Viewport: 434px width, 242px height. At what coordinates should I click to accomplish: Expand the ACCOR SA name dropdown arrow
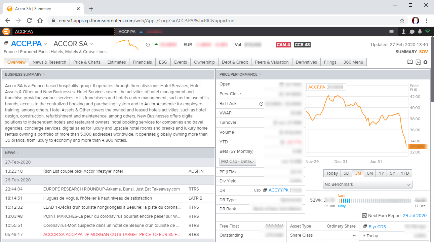[x=91, y=44]
